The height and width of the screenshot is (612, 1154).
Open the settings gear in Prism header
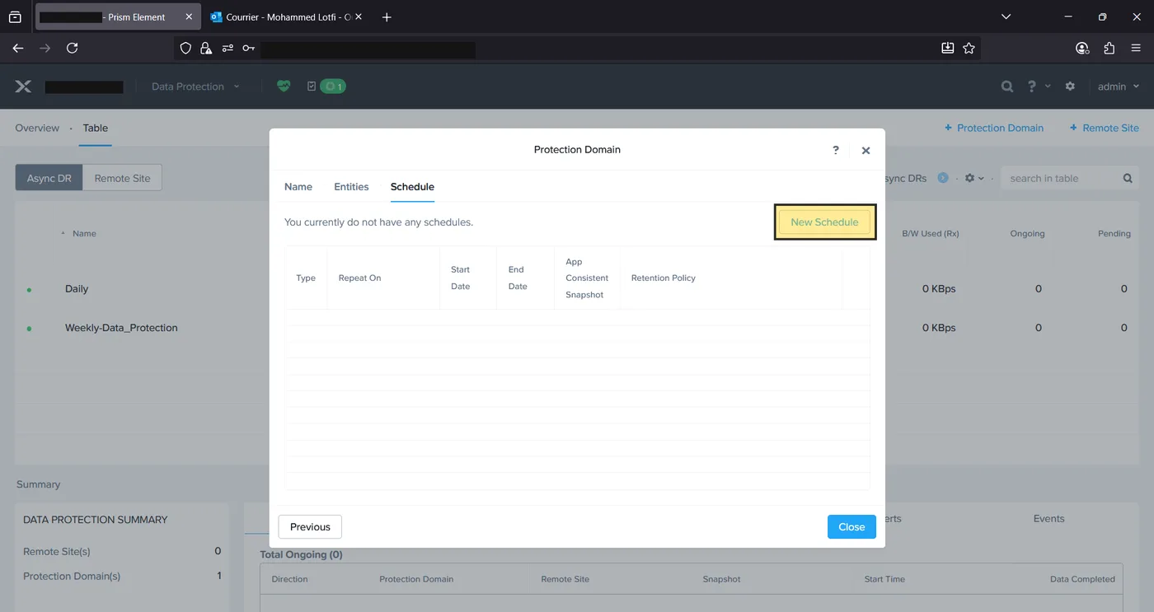pos(1070,86)
